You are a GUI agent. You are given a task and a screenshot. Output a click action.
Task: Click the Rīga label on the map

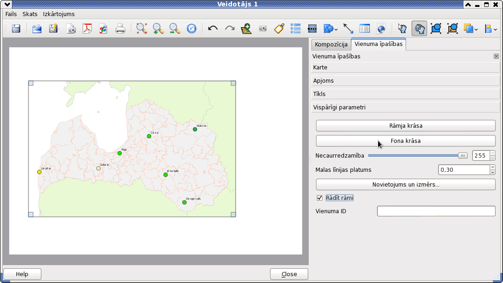click(x=124, y=149)
